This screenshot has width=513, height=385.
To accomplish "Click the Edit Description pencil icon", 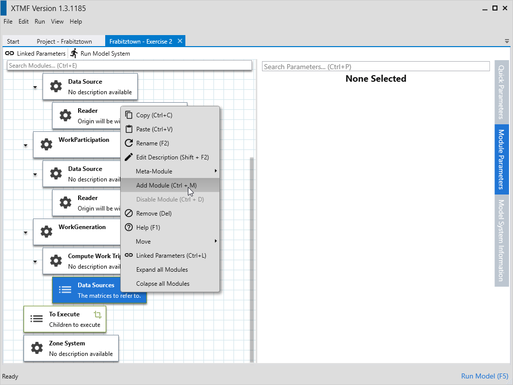I will pos(129,157).
